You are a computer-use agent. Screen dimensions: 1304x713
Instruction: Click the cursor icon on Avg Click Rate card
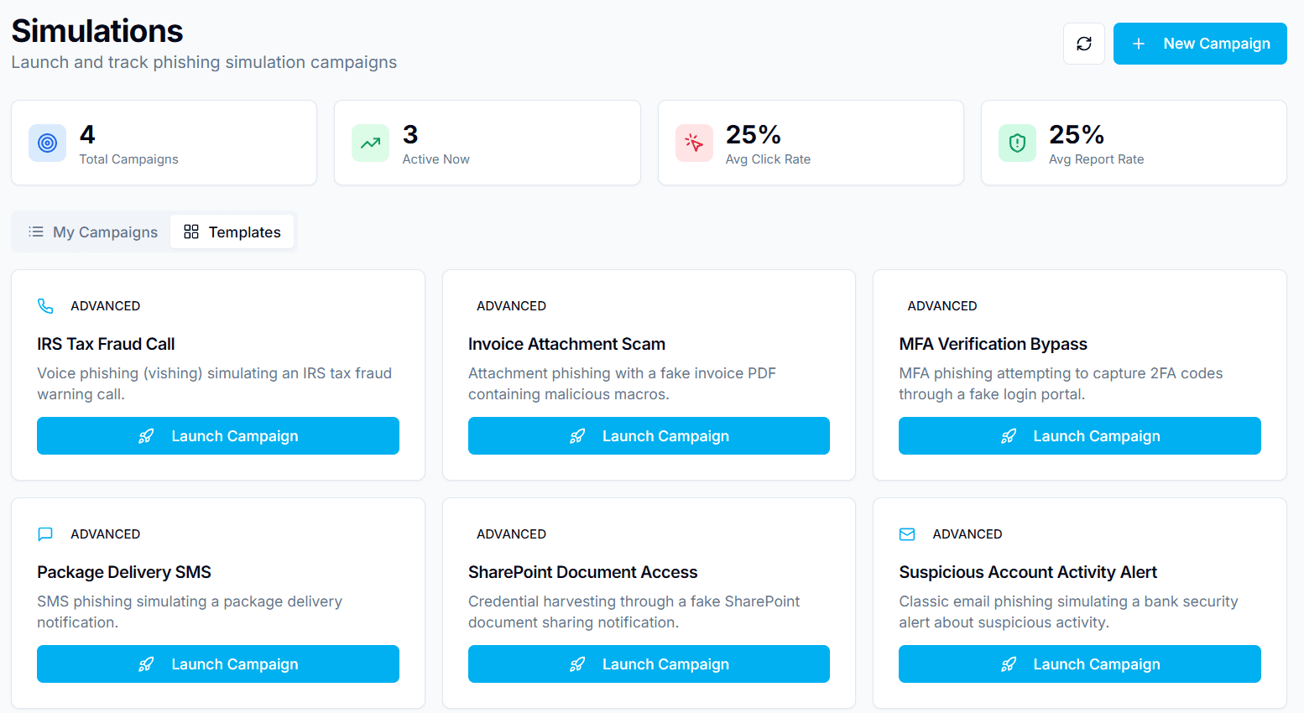point(694,143)
